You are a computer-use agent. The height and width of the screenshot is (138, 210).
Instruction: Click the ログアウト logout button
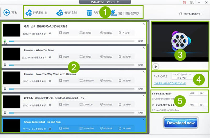tap(182, 78)
